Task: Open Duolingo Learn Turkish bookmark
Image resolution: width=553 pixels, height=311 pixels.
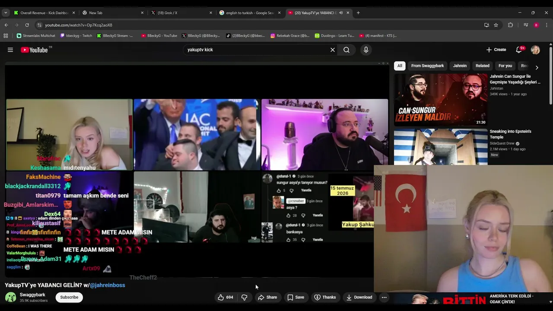Action: 334,36
